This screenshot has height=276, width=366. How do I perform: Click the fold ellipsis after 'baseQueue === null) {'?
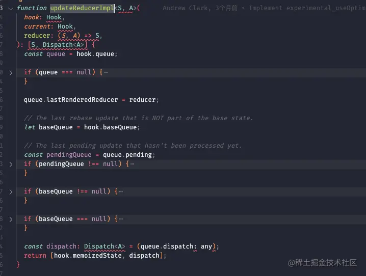121,219
